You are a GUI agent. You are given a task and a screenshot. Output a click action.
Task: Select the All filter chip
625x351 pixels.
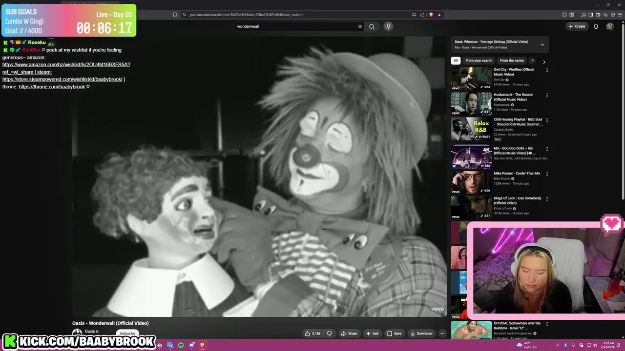click(x=456, y=60)
